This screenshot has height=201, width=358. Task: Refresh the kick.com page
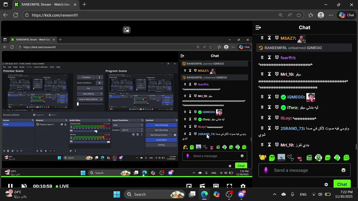16,15
